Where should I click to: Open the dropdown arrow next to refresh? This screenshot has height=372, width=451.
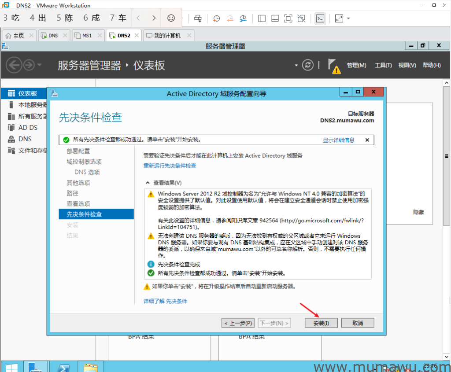coord(296,65)
